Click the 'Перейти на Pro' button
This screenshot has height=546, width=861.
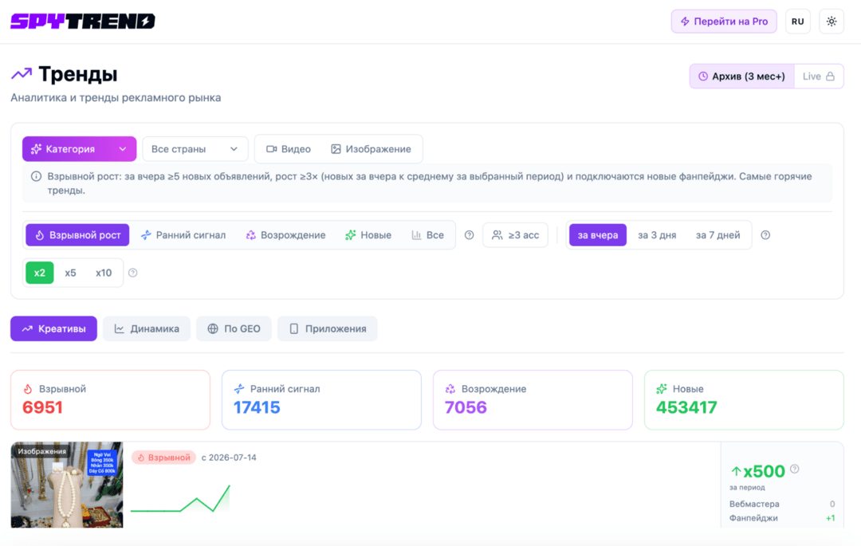[724, 22]
